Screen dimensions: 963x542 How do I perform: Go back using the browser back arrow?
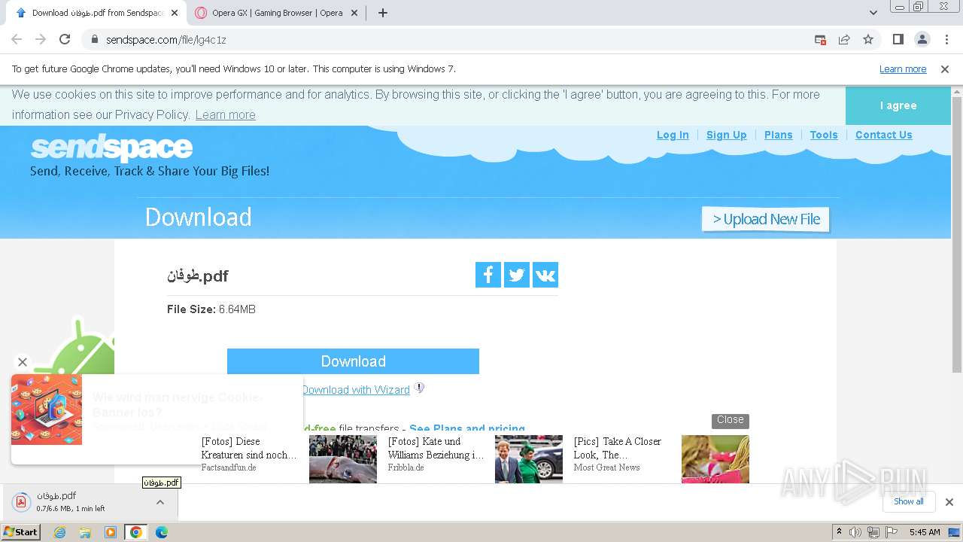coord(17,39)
